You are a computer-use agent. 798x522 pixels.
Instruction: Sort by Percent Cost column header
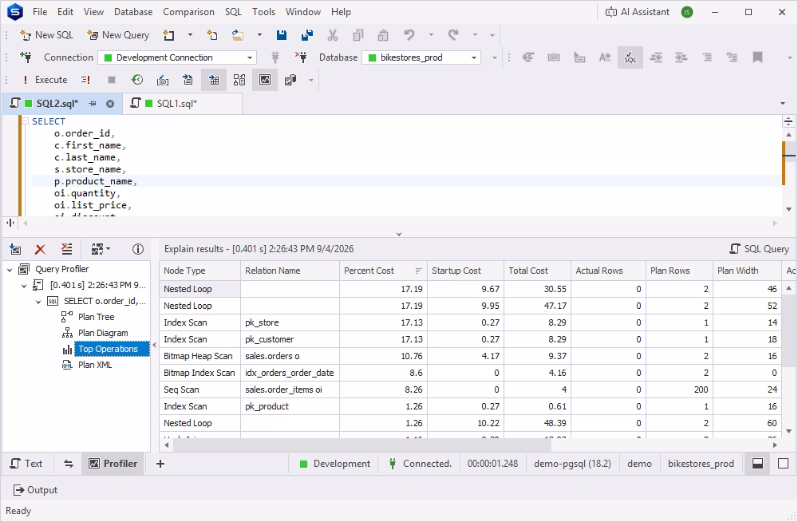coord(383,271)
